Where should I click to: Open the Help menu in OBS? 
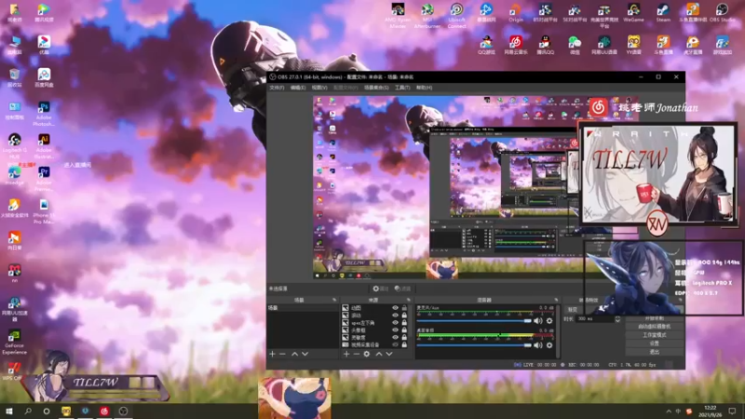coord(424,88)
